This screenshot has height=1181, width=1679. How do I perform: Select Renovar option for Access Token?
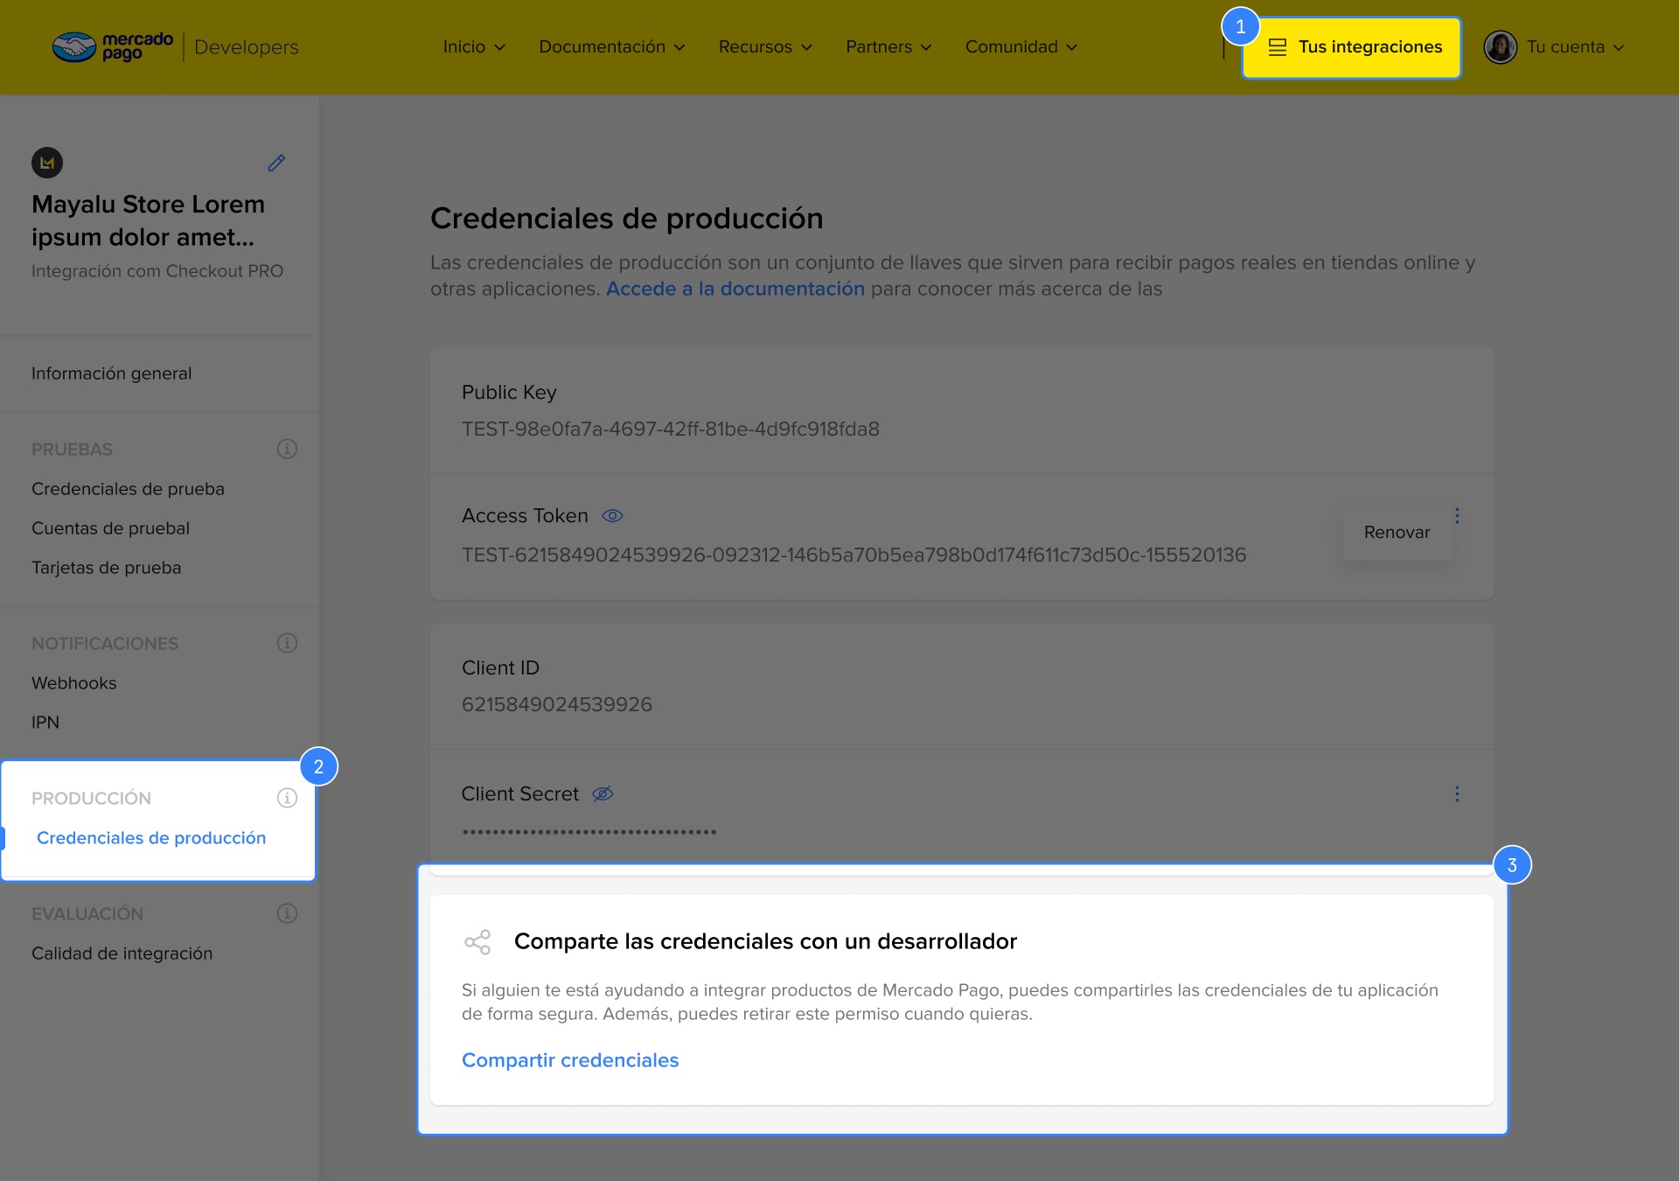click(1397, 532)
